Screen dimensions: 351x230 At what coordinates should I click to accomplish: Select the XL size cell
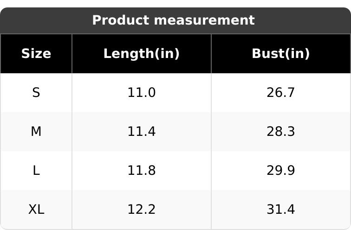(36, 210)
